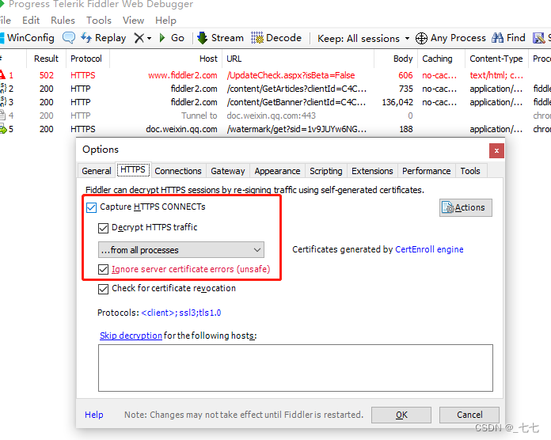Toggle Capture HTTPS CONNECTs checkbox
The width and height of the screenshot is (551, 440).
[x=91, y=207]
